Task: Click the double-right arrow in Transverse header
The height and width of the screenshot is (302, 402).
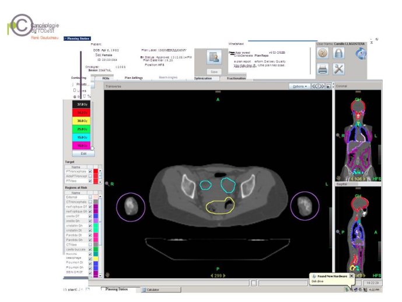Action: pos(321,86)
